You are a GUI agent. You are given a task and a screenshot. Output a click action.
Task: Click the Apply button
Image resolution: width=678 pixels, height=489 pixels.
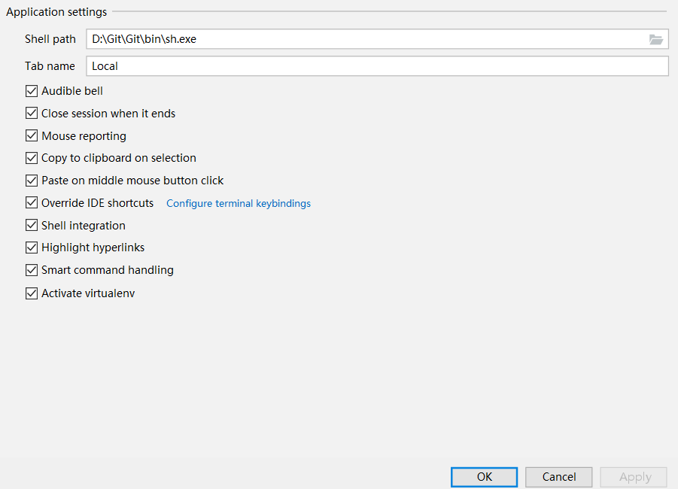pyautogui.click(x=634, y=477)
